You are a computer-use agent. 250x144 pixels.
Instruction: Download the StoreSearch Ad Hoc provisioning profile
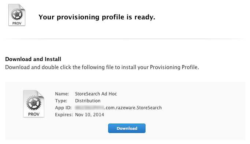[127, 128]
